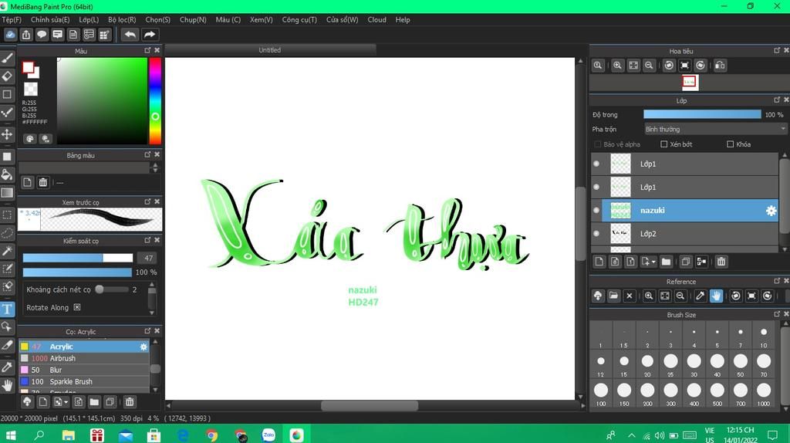Select the rectangular Selection tool
This screenshot has height=443, width=790.
tap(7, 215)
